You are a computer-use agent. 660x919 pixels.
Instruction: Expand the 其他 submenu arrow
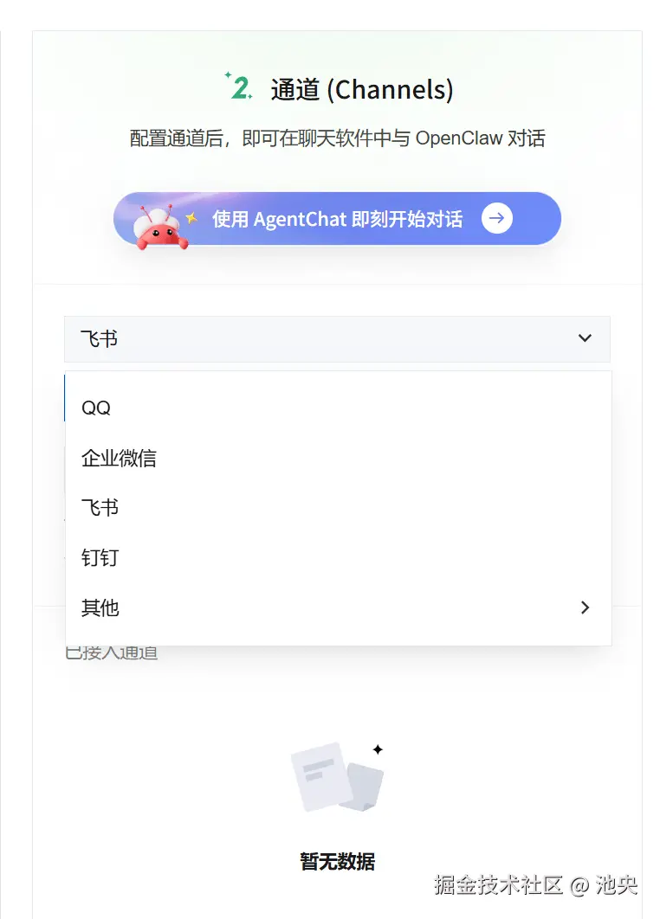(585, 607)
